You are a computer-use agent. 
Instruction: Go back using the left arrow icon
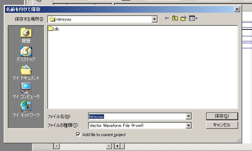pyautogui.click(x=167, y=19)
